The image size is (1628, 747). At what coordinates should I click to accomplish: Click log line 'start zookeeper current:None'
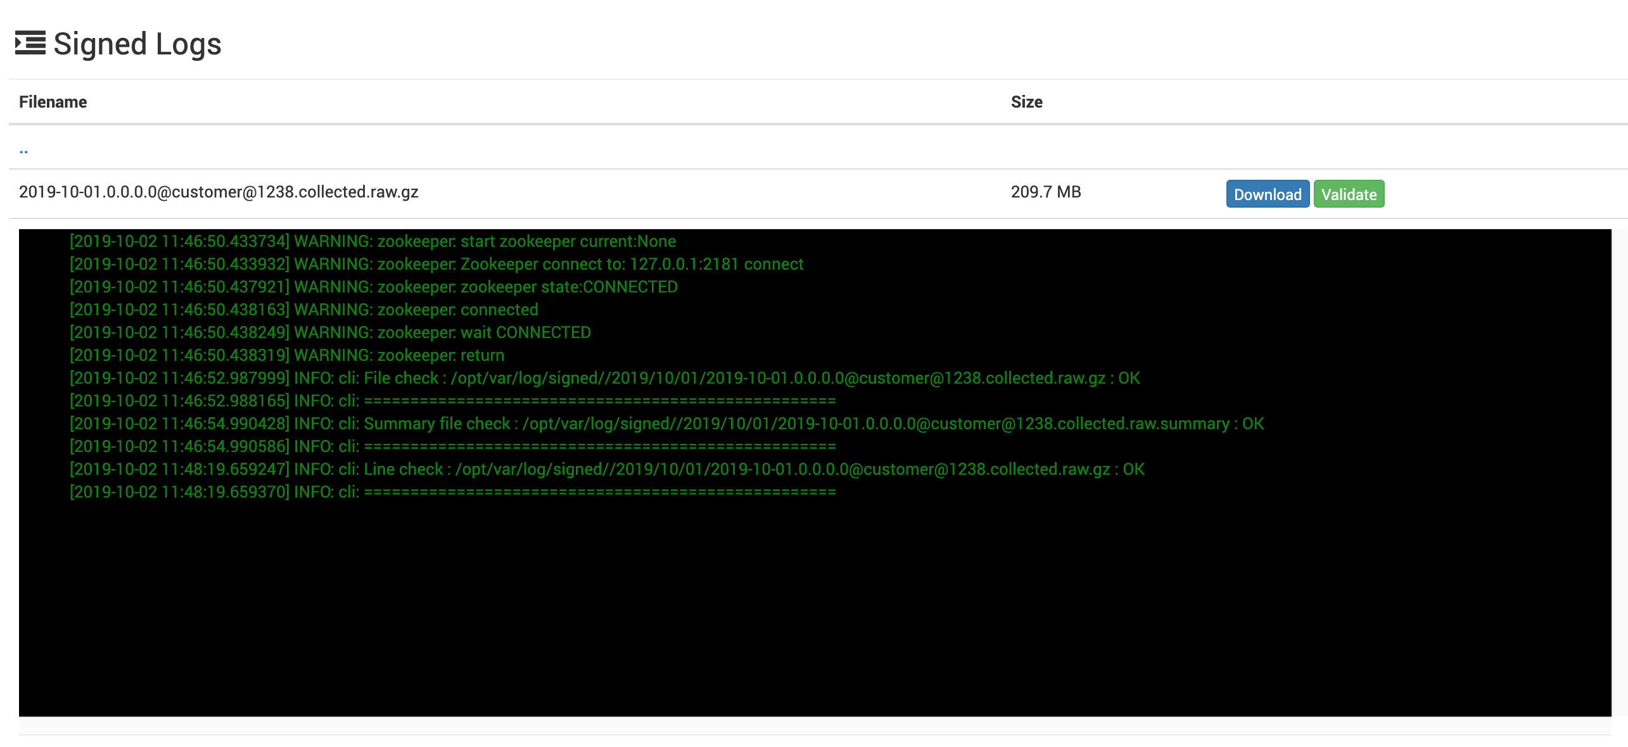(x=372, y=241)
